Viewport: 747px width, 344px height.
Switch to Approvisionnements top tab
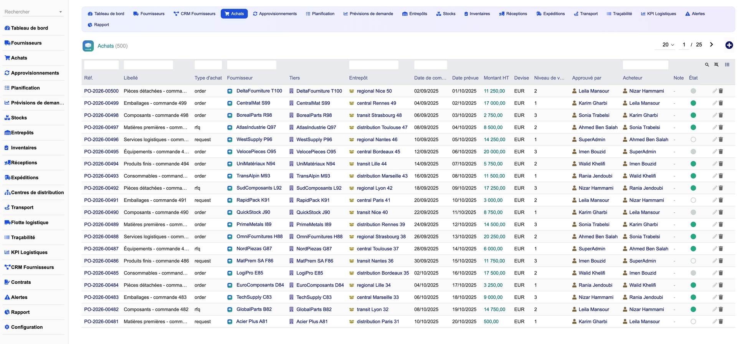pyautogui.click(x=275, y=14)
